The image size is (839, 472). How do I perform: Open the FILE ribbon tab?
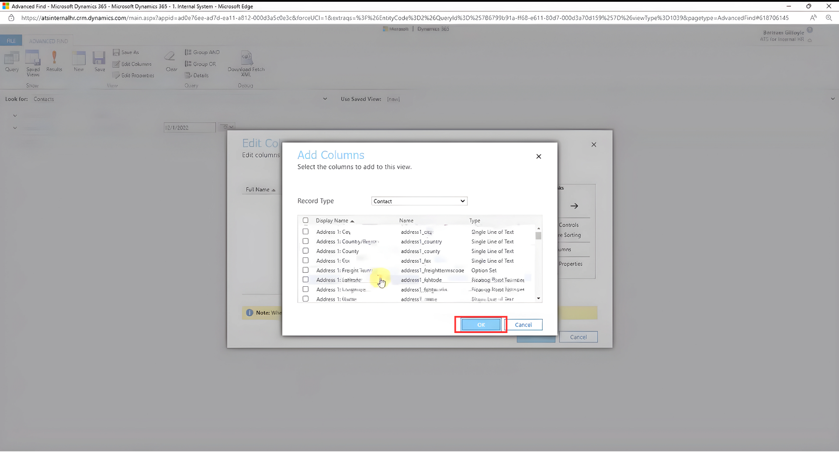point(11,41)
